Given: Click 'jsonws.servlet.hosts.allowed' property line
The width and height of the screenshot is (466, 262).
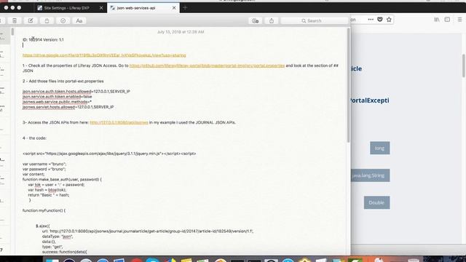Looking at the screenshot, I should (x=68, y=107).
